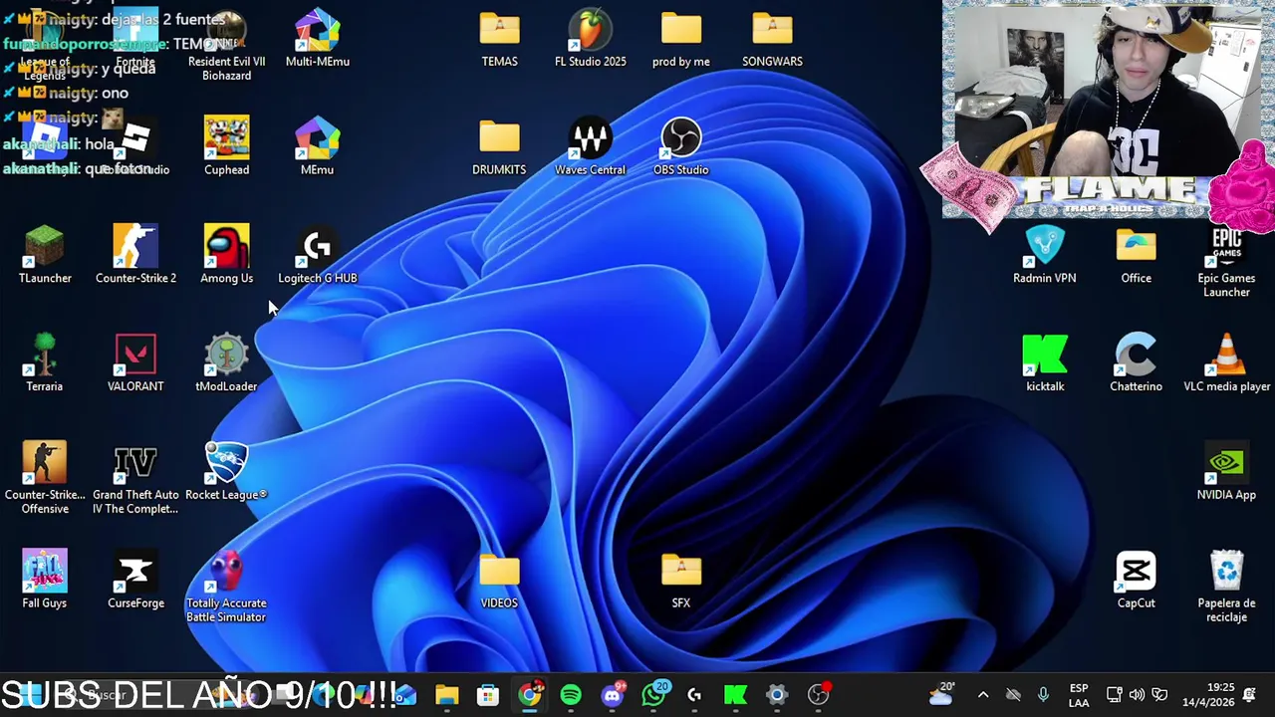Select the Resident Evil VII Biohazard shortcut
The image size is (1275, 717).
226,46
